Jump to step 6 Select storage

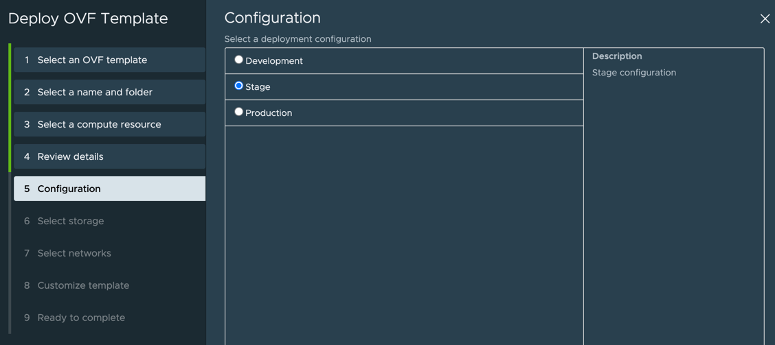109,221
